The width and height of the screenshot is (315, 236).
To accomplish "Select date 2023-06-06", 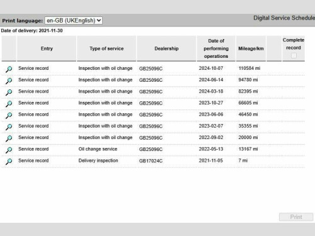I will tap(211, 115).
